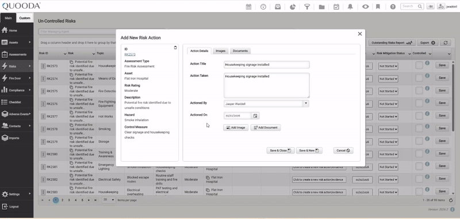460x219 pixels.
Task: Click the magnifier icon in Search box
Action: pyautogui.click(x=420, y=6)
